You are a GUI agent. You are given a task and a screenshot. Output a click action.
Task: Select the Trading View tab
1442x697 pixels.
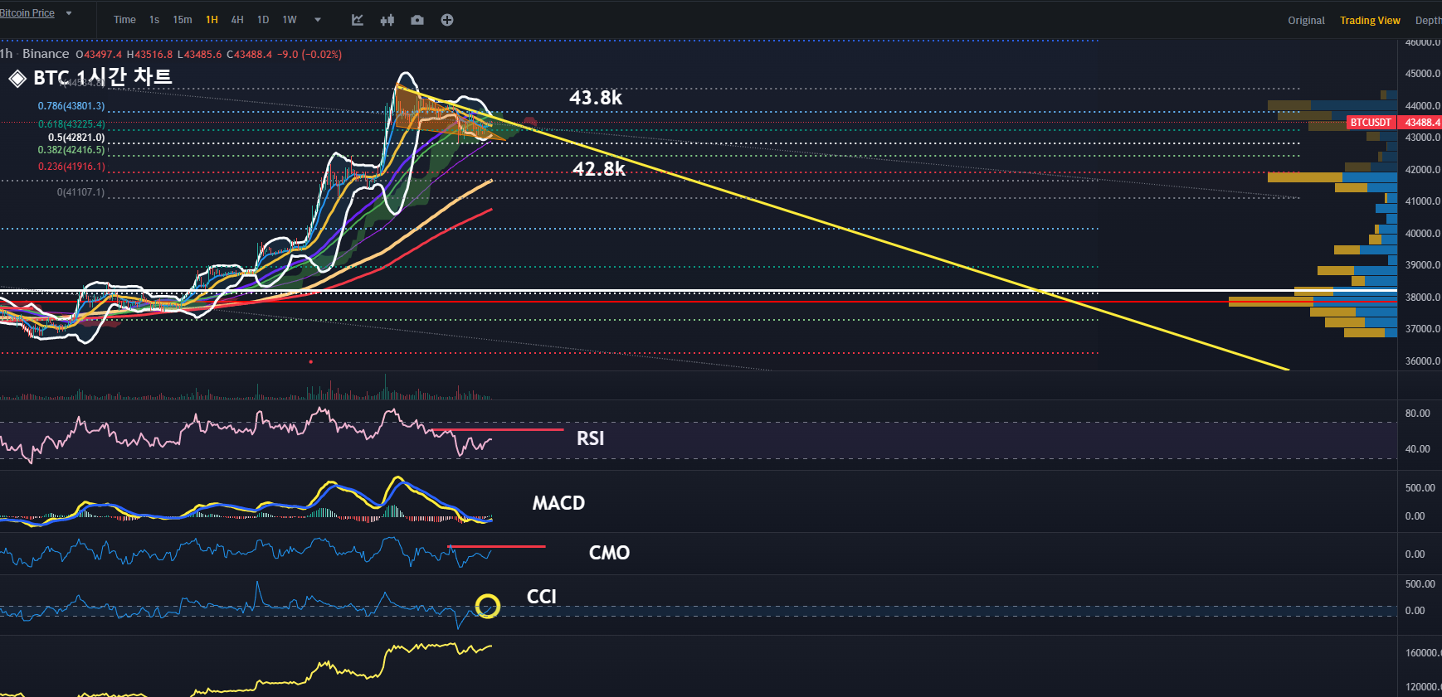pyautogui.click(x=1370, y=21)
